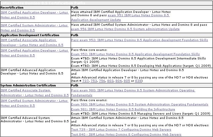
Task: Click Pass exam 980 Operating Fundamentals link
Action: coord(133,93)
